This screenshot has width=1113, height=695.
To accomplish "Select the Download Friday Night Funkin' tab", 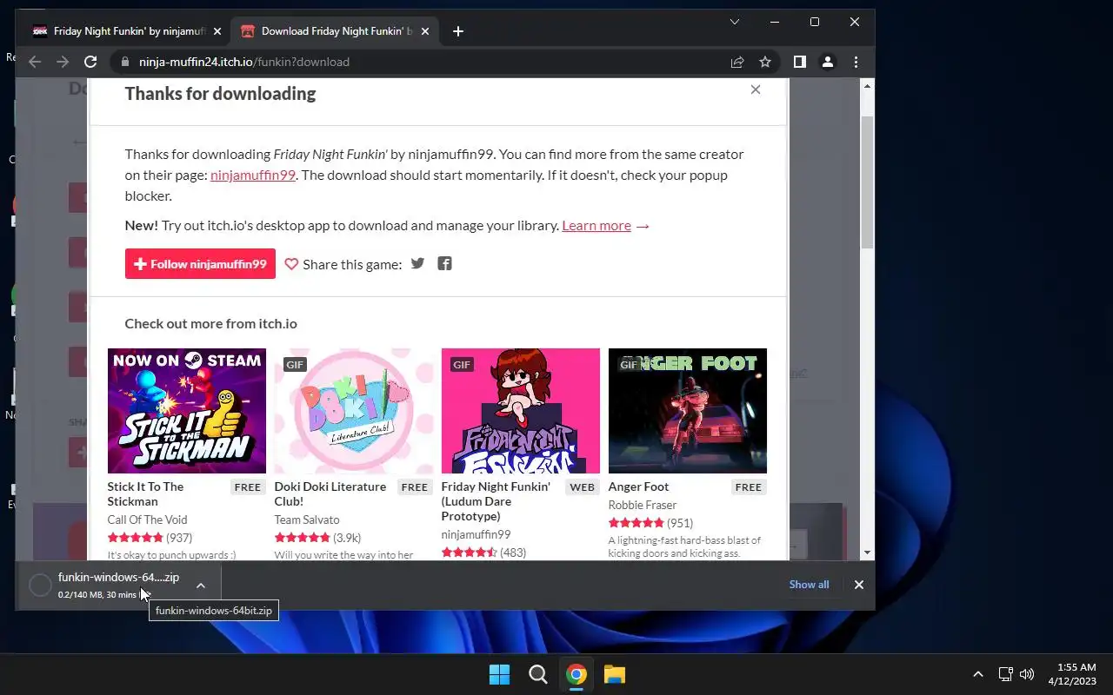I will [x=337, y=31].
